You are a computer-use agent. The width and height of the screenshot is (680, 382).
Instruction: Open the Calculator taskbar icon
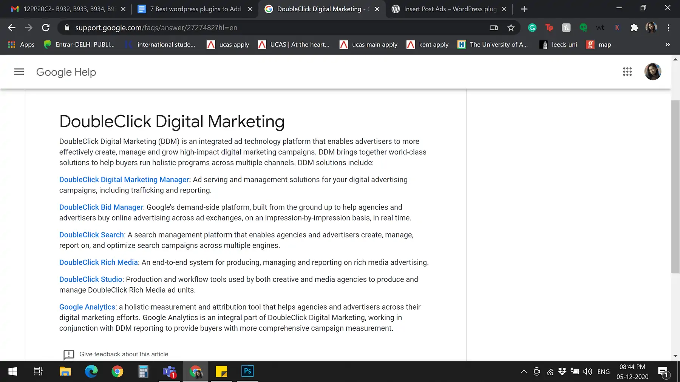pos(143,371)
